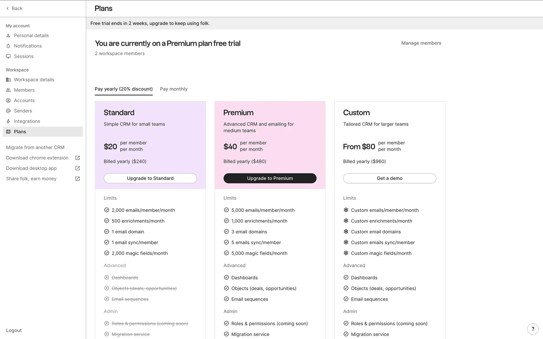Click the Notifications bell icon

(8, 46)
